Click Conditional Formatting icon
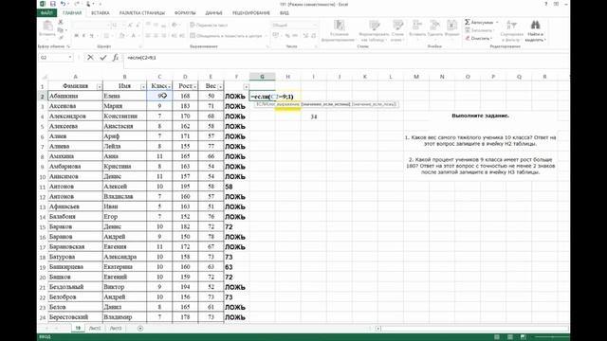 click(x=340, y=26)
